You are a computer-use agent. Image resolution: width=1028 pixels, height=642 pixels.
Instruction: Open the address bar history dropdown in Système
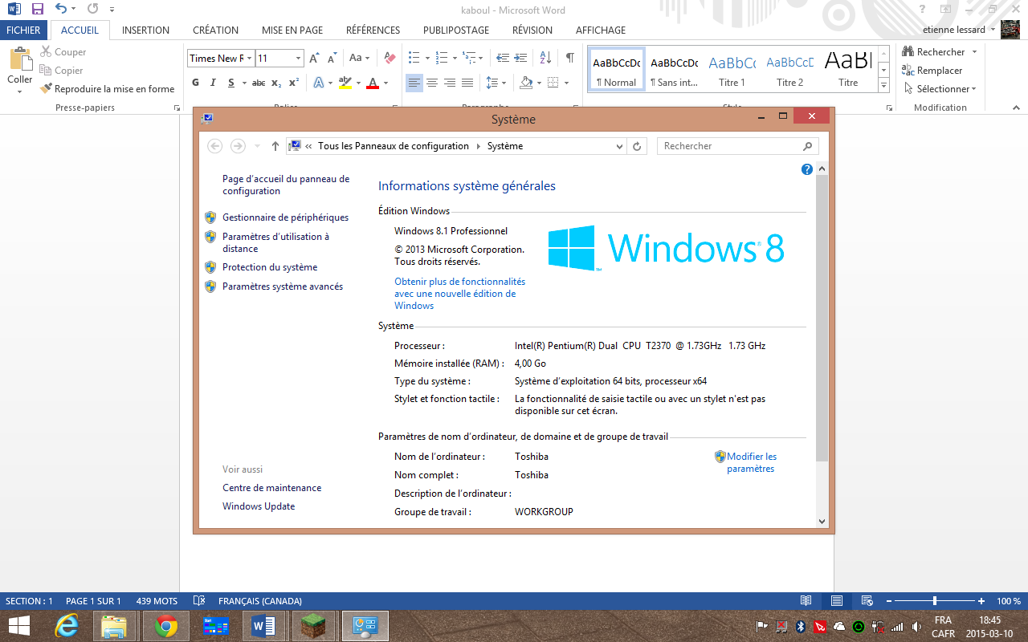[x=619, y=146]
